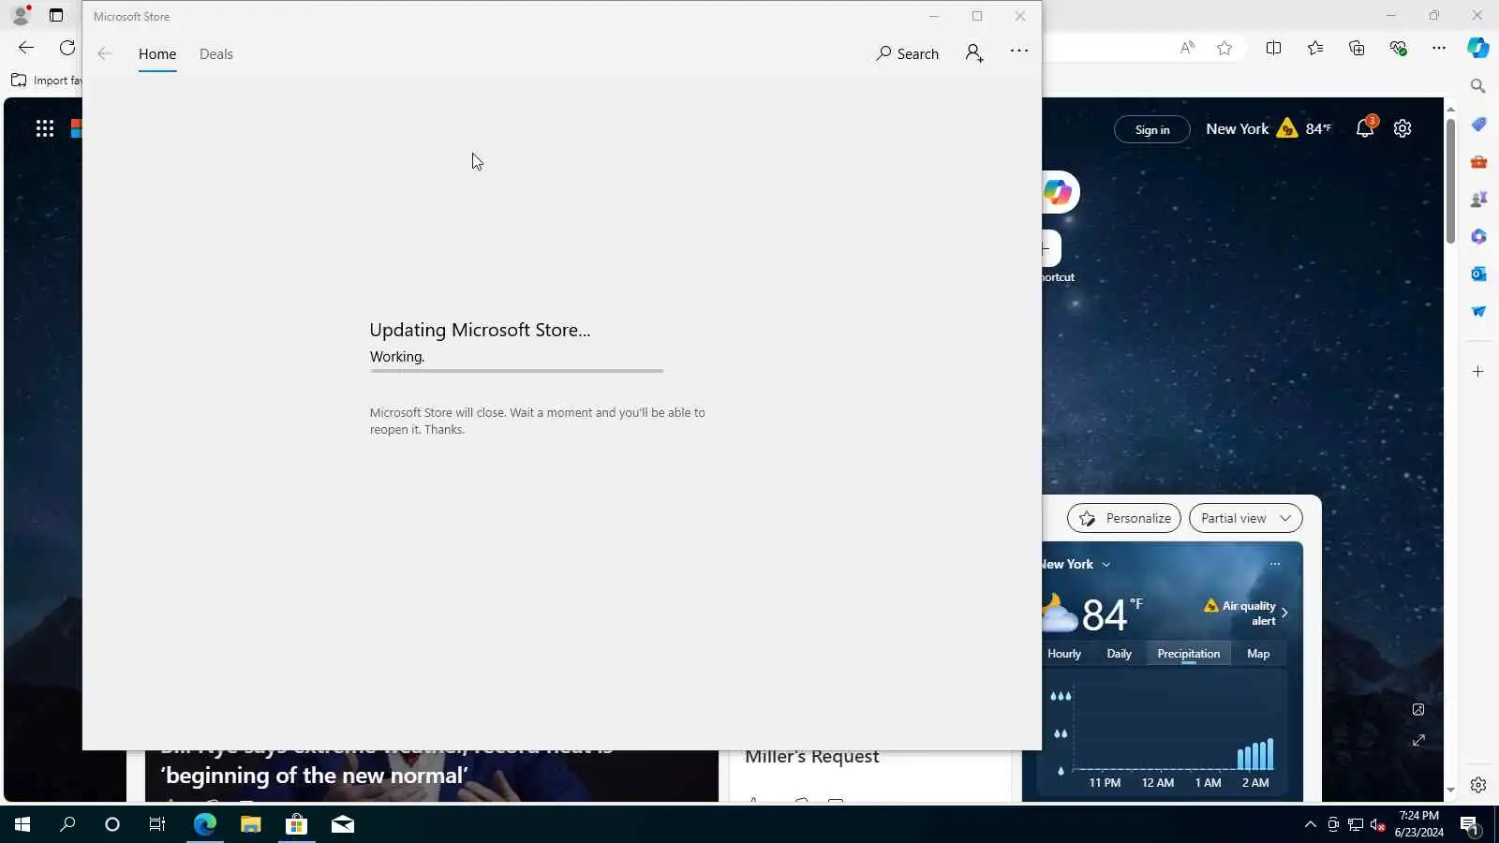The height and width of the screenshot is (843, 1499).
Task: Show hidden system tray icons
Action: pyautogui.click(x=1310, y=824)
